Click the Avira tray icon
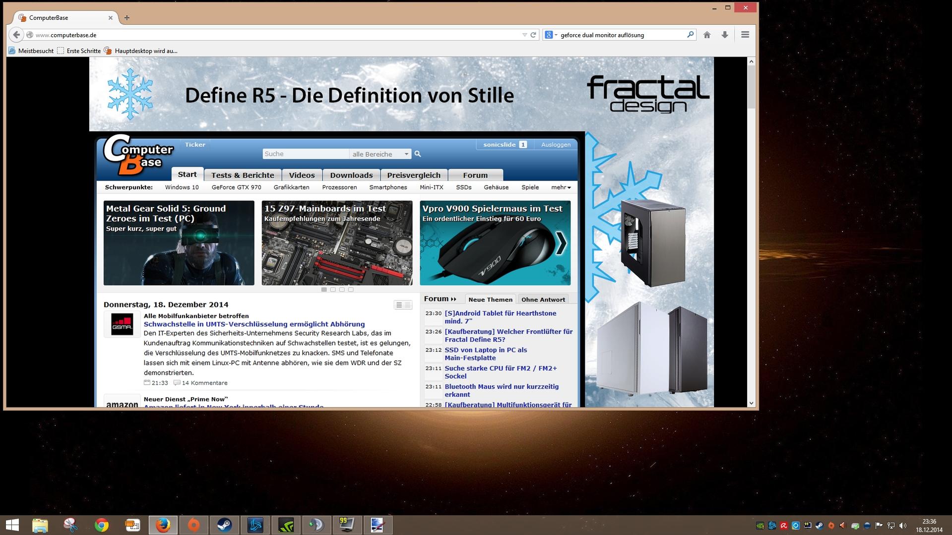 (x=784, y=526)
